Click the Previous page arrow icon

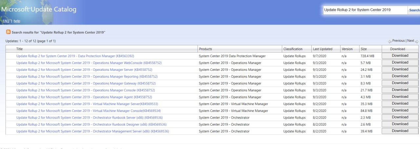(x=390, y=41)
